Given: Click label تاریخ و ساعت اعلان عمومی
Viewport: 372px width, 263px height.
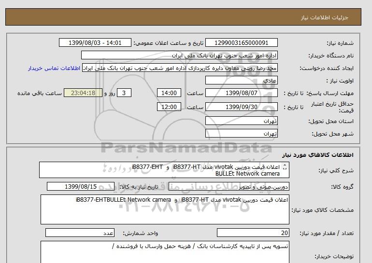Looking at the screenshot, I should [169, 43].
